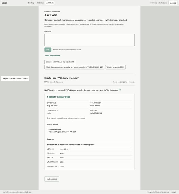Click 'Evidence, with its basis.' header tagline
Image resolution: width=179 pixels, height=194 pixels.
tap(159, 3)
